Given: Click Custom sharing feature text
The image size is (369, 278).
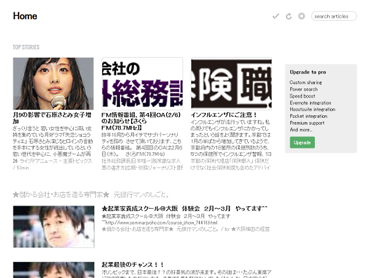Looking at the screenshot, I should pos(306,82).
